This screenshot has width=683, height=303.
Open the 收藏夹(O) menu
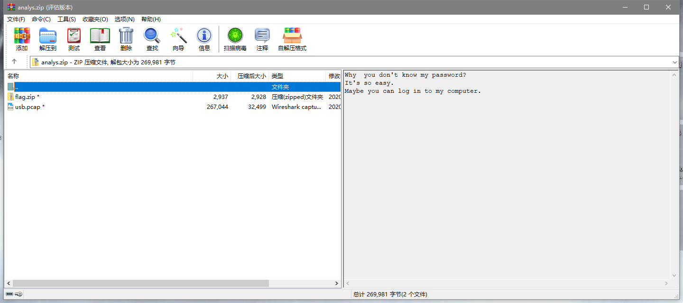95,19
